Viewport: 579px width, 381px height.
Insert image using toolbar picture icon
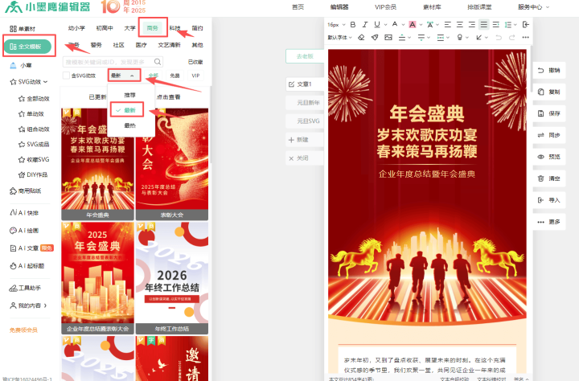[x=388, y=37]
